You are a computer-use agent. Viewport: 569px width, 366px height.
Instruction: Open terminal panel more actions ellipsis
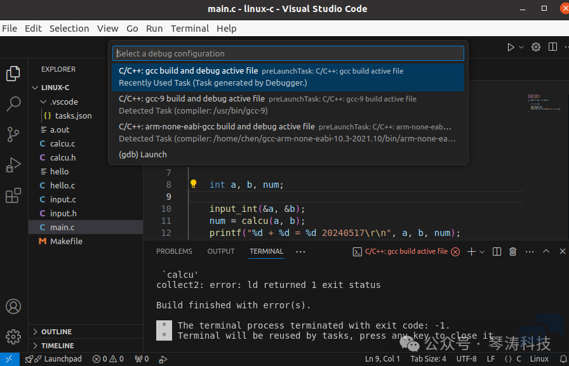pos(530,251)
